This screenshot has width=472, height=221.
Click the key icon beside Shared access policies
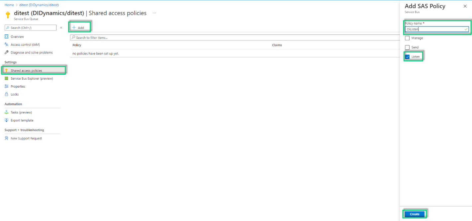tap(6, 70)
